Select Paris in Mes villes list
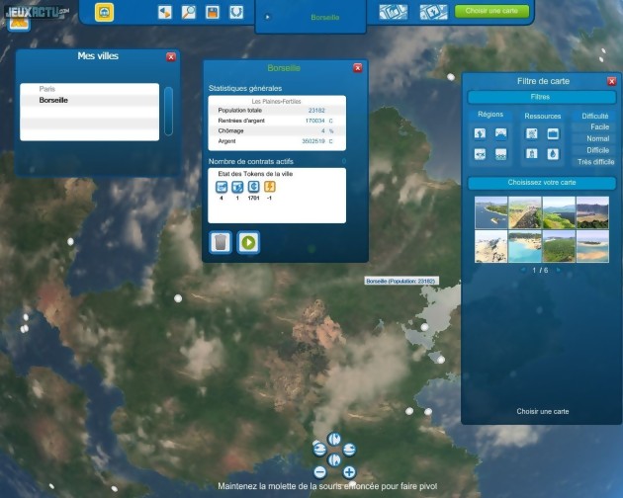This screenshot has height=498, width=623. (47, 89)
